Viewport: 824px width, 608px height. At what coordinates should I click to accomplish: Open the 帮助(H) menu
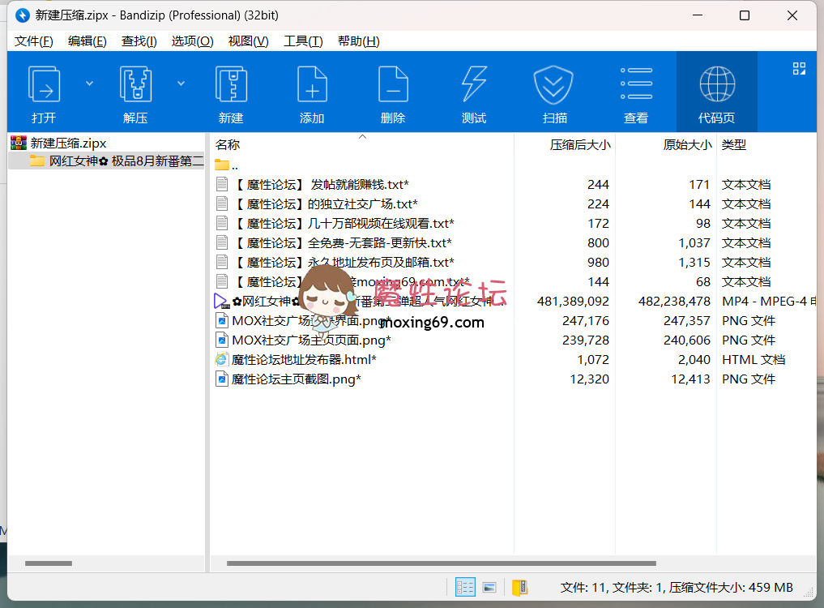[358, 41]
